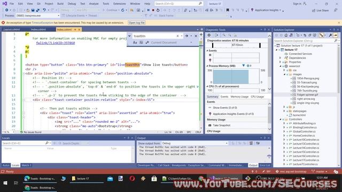342x192 pixels.
Task: Open Windows Start menu
Action: 5,183
